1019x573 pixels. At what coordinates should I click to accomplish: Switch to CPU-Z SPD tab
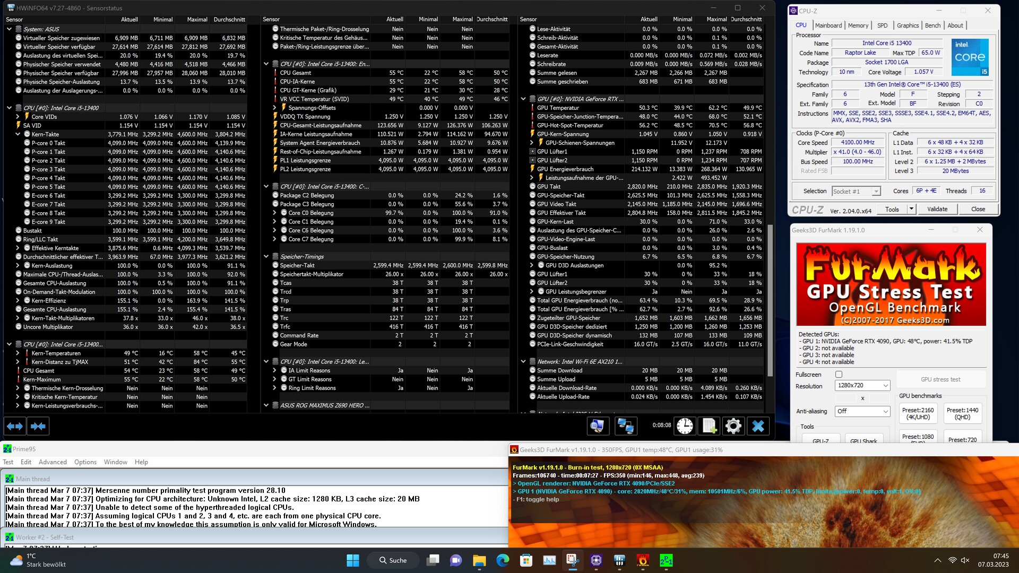[x=882, y=25]
